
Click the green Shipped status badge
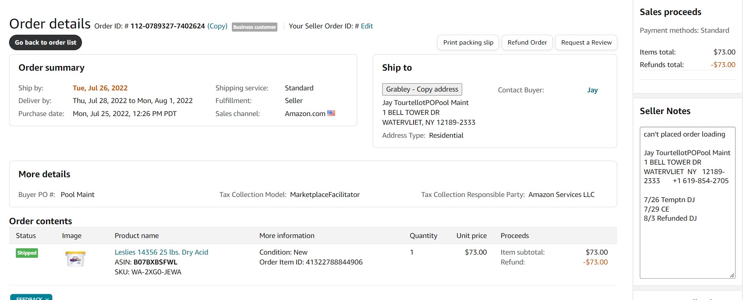click(27, 253)
